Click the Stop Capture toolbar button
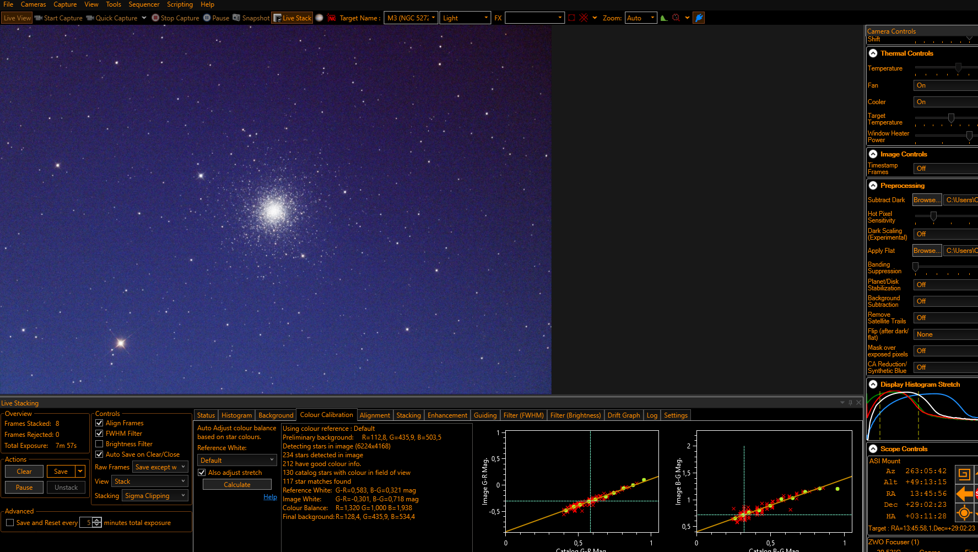978x552 pixels. tap(175, 18)
